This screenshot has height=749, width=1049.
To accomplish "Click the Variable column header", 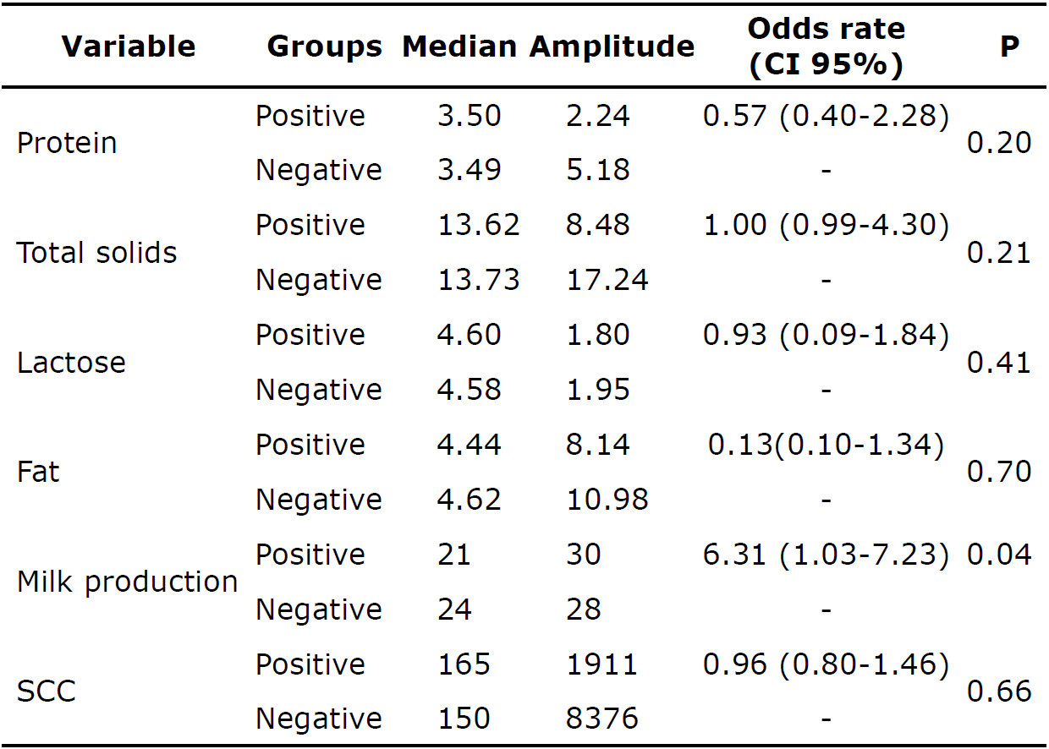I will click(x=129, y=46).
